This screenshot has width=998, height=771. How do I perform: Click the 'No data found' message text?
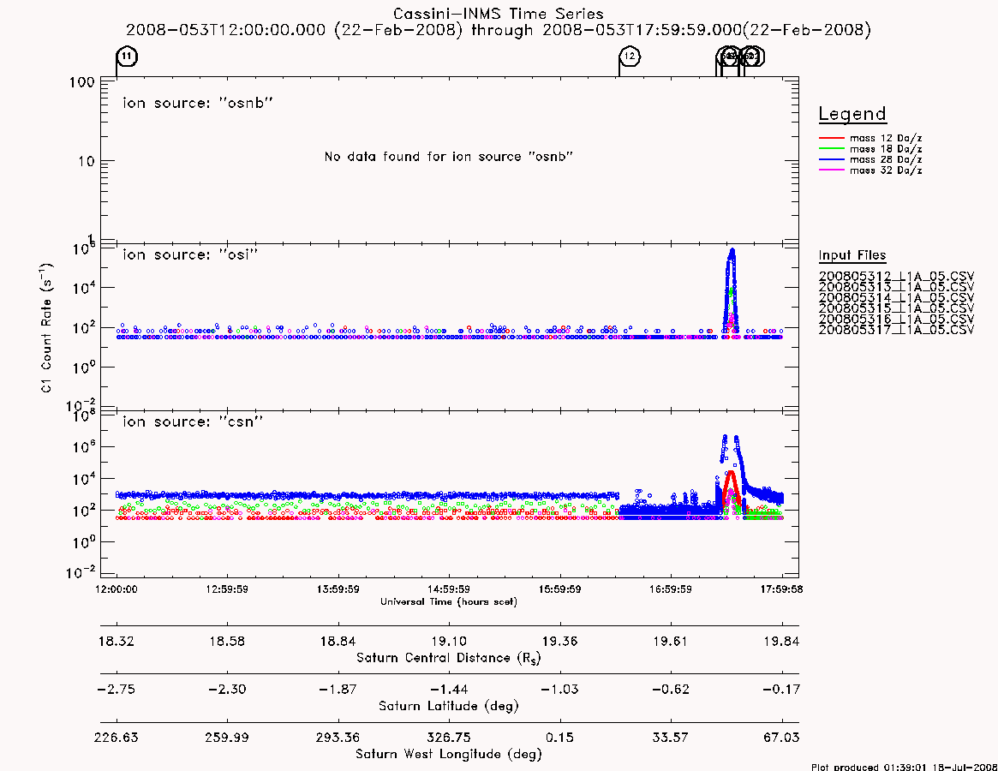coord(449,157)
